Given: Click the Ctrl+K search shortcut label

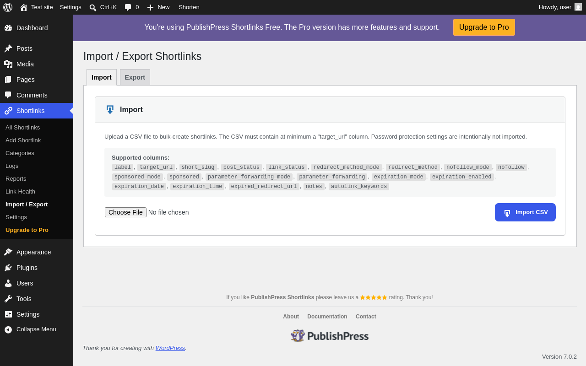Looking at the screenshot, I should (x=109, y=7).
